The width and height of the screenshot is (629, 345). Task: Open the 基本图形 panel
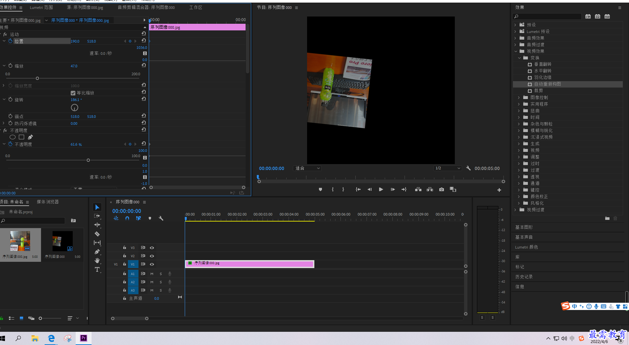click(524, 227)
